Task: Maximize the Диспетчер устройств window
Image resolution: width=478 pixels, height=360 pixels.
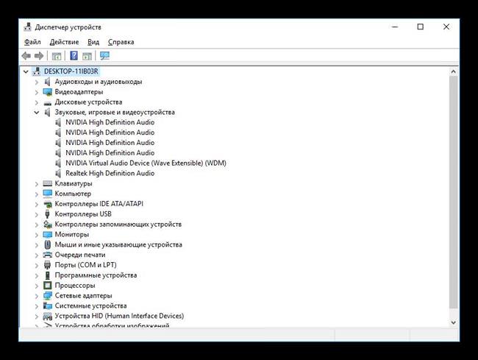Action: pyautogui.click(x=421, y=27)
